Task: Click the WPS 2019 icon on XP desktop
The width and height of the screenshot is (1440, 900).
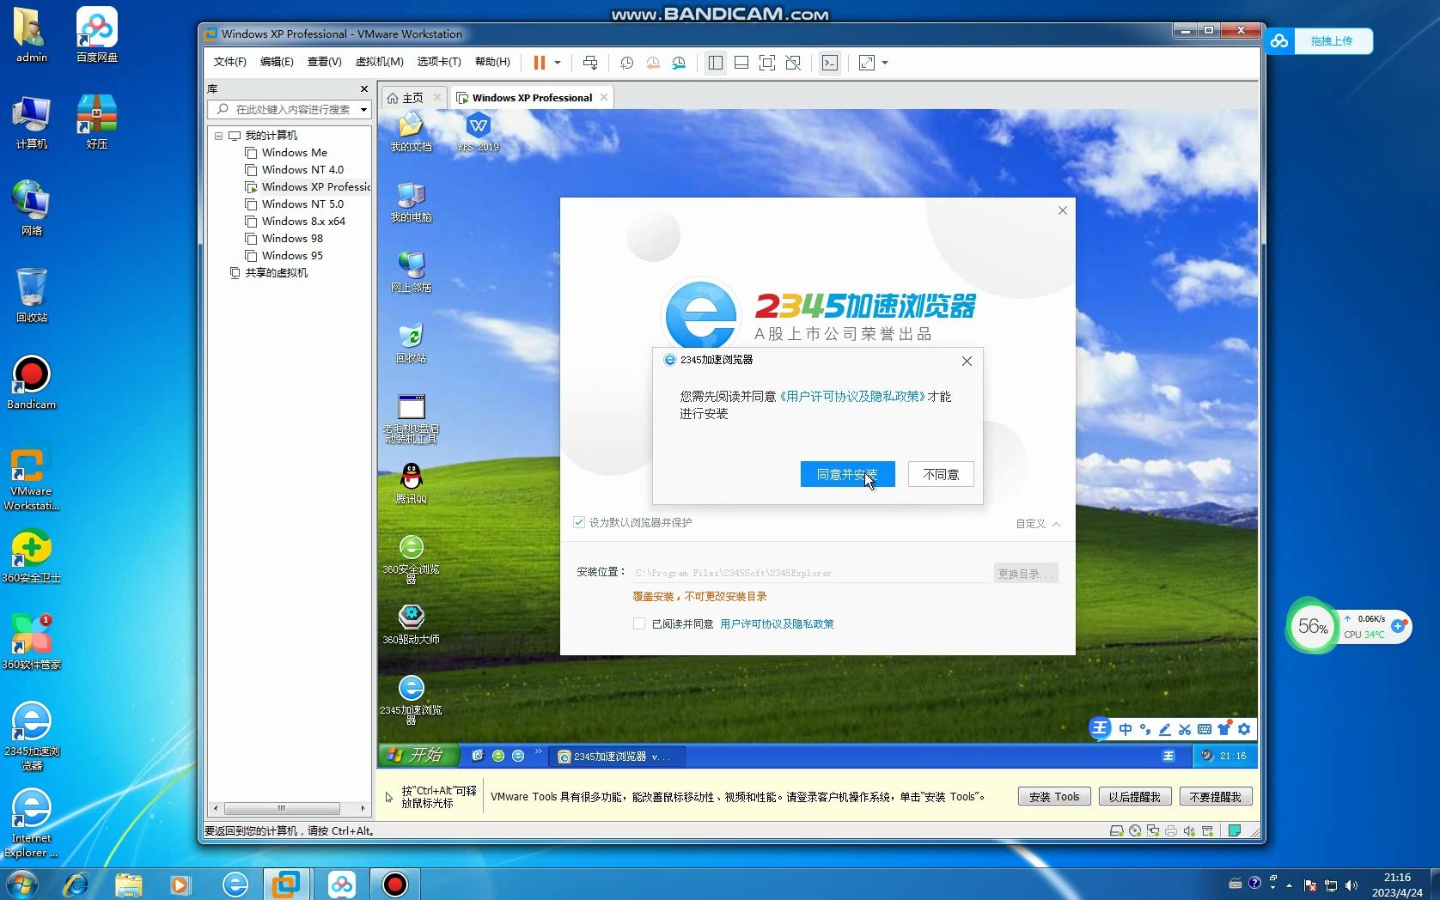Action: click(478, 132)
